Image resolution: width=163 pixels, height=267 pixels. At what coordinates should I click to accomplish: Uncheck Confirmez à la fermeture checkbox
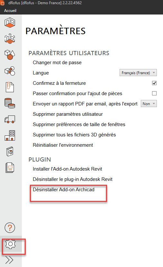(154, 83)
